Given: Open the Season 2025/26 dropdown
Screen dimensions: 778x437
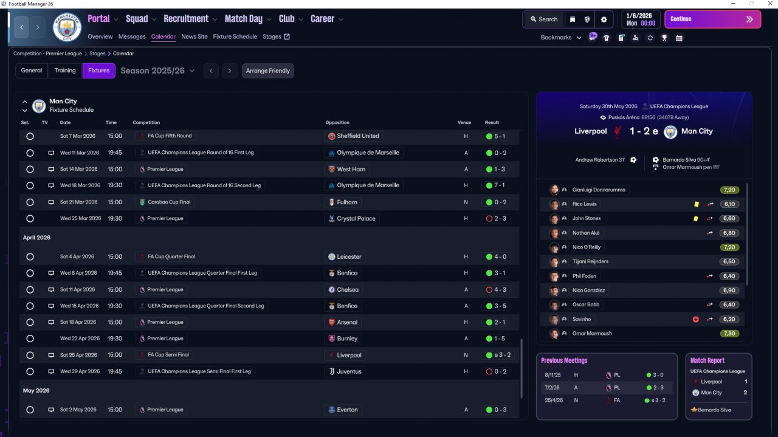Looking at the screenshot, I should coord(157,71).
